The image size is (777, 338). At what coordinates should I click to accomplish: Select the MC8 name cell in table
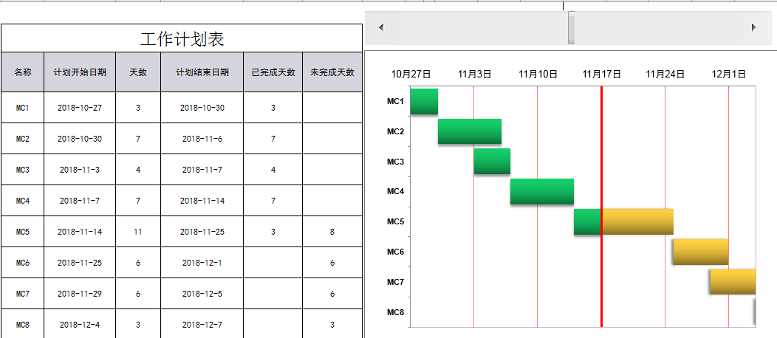(23, 324)
